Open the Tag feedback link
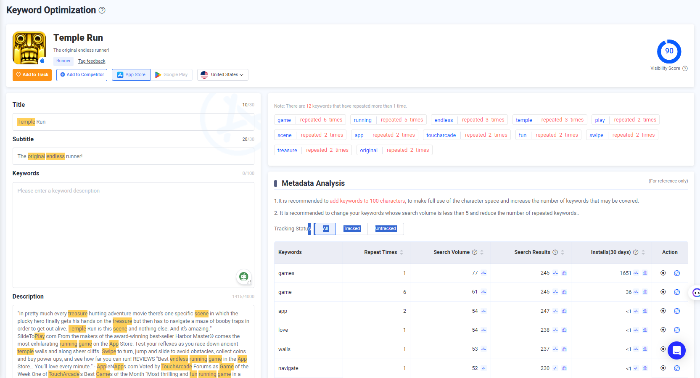The width and height of the screenshot is (700, 378). pos(92,61)
